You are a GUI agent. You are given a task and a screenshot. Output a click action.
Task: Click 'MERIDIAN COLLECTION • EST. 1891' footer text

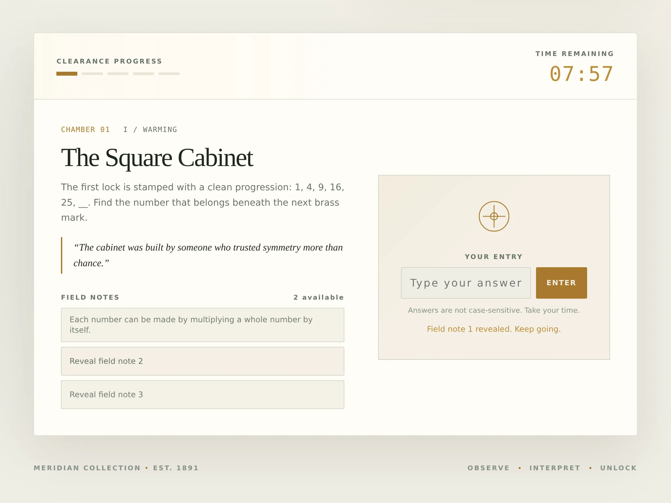[x=116, y=468]
